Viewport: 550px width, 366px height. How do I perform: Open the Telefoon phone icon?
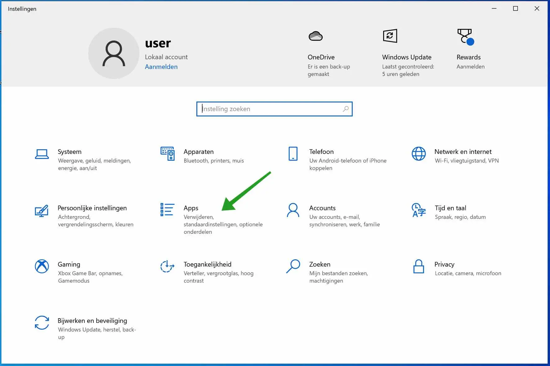(293, 154)
